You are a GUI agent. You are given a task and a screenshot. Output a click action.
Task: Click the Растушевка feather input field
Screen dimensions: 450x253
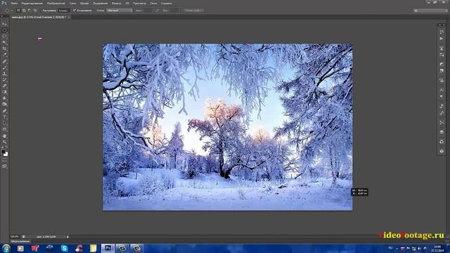pyautogui.click(x=64, y=11)
